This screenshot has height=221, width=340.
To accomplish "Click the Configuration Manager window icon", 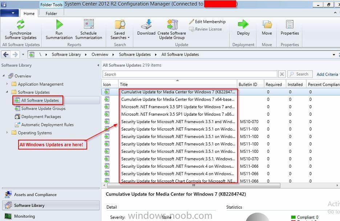I will pyautogui.click(x=4, y=4).
